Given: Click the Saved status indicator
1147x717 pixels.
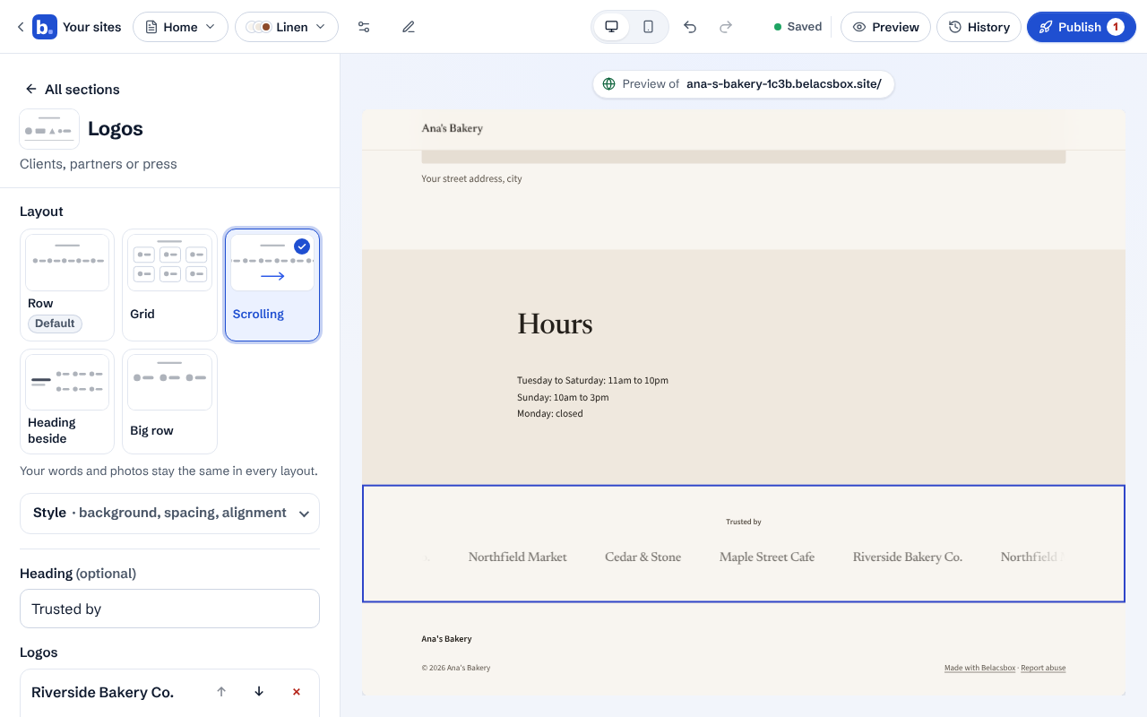Looking at the screenshot, I should coord(798,27).
